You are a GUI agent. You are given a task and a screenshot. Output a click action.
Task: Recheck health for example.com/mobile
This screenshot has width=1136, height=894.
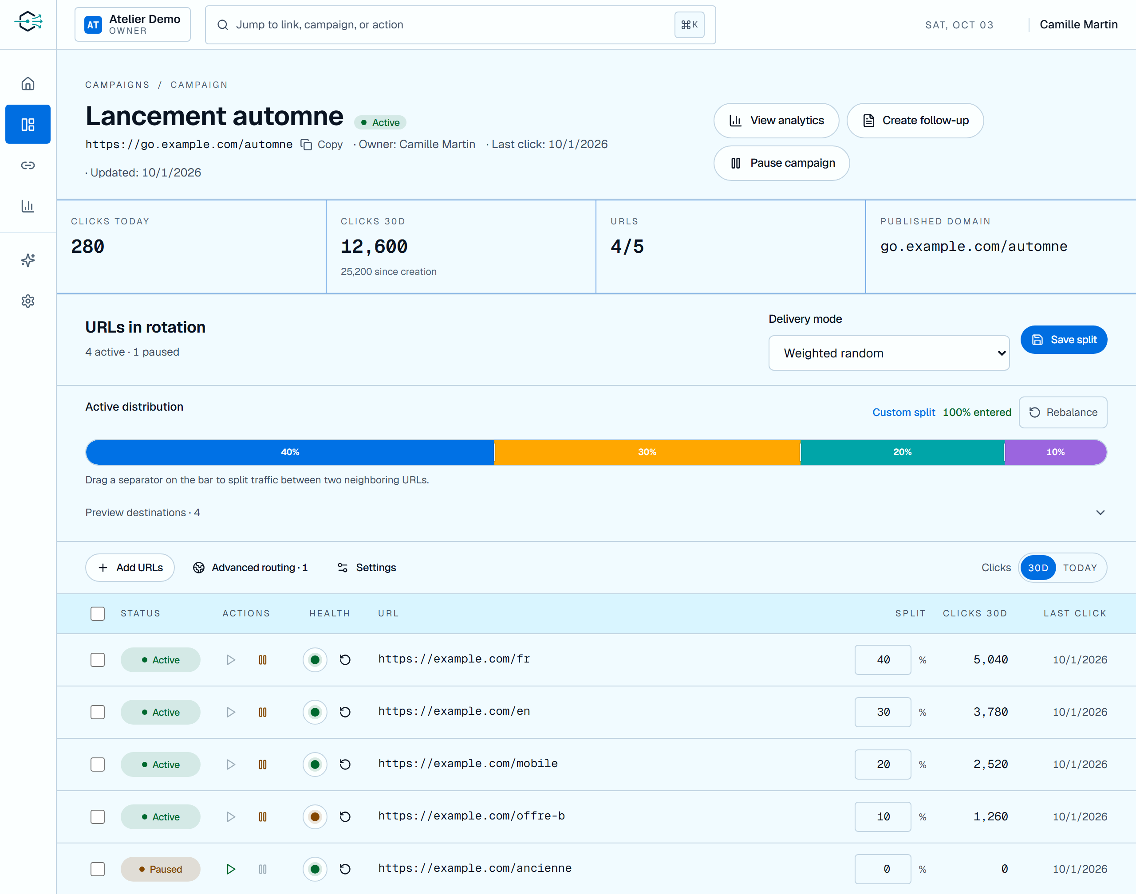pyautogui.click(x=345, y=765)
